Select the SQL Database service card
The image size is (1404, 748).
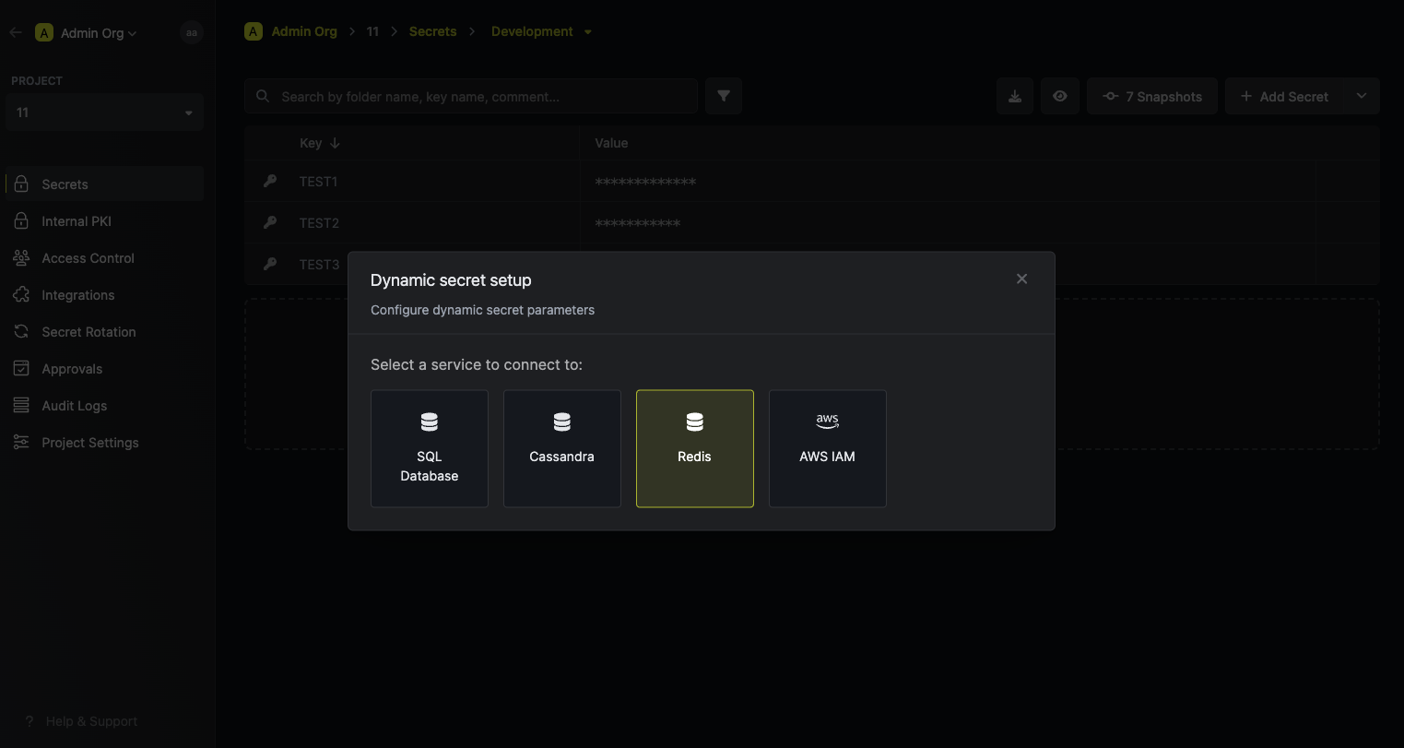430,448
